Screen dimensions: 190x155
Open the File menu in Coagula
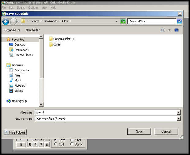pyautogui.click(x=3, y=8)
